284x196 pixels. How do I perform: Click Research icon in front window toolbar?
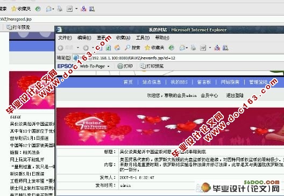point(225,48)
